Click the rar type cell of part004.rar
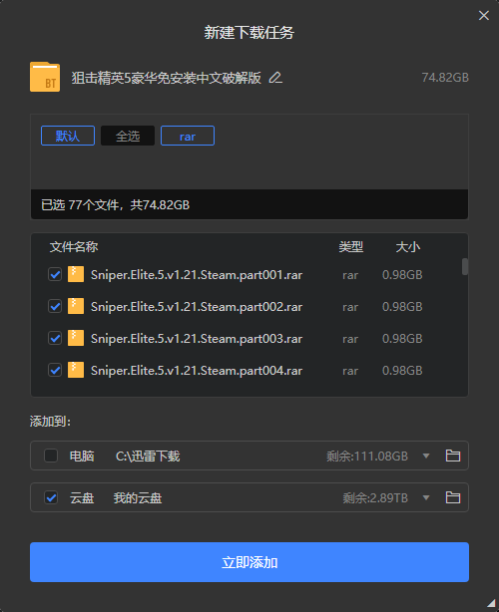The width and height of the screenshot is (499, 612). (x=350, y=371)
